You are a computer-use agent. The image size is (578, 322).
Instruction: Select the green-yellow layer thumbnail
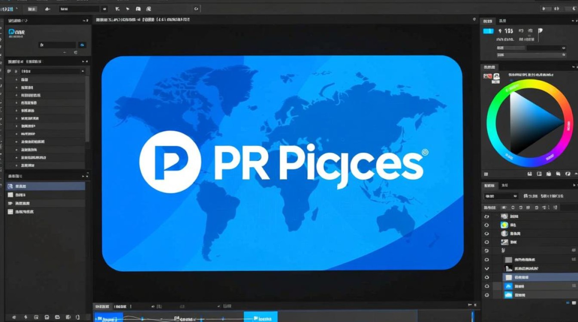pyautogui.click(x=504, y=225)
